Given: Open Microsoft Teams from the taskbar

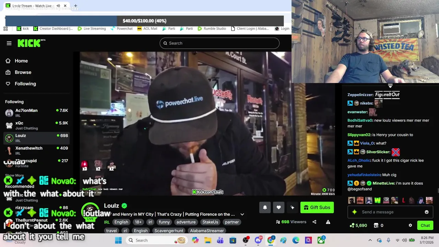Looking at the screenshot, I should click(x=220, y=240).
